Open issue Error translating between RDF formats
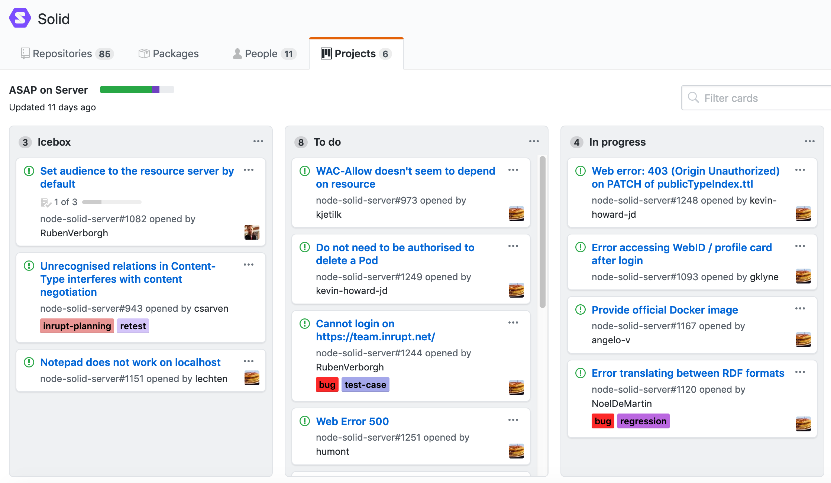 pos(688,373)
